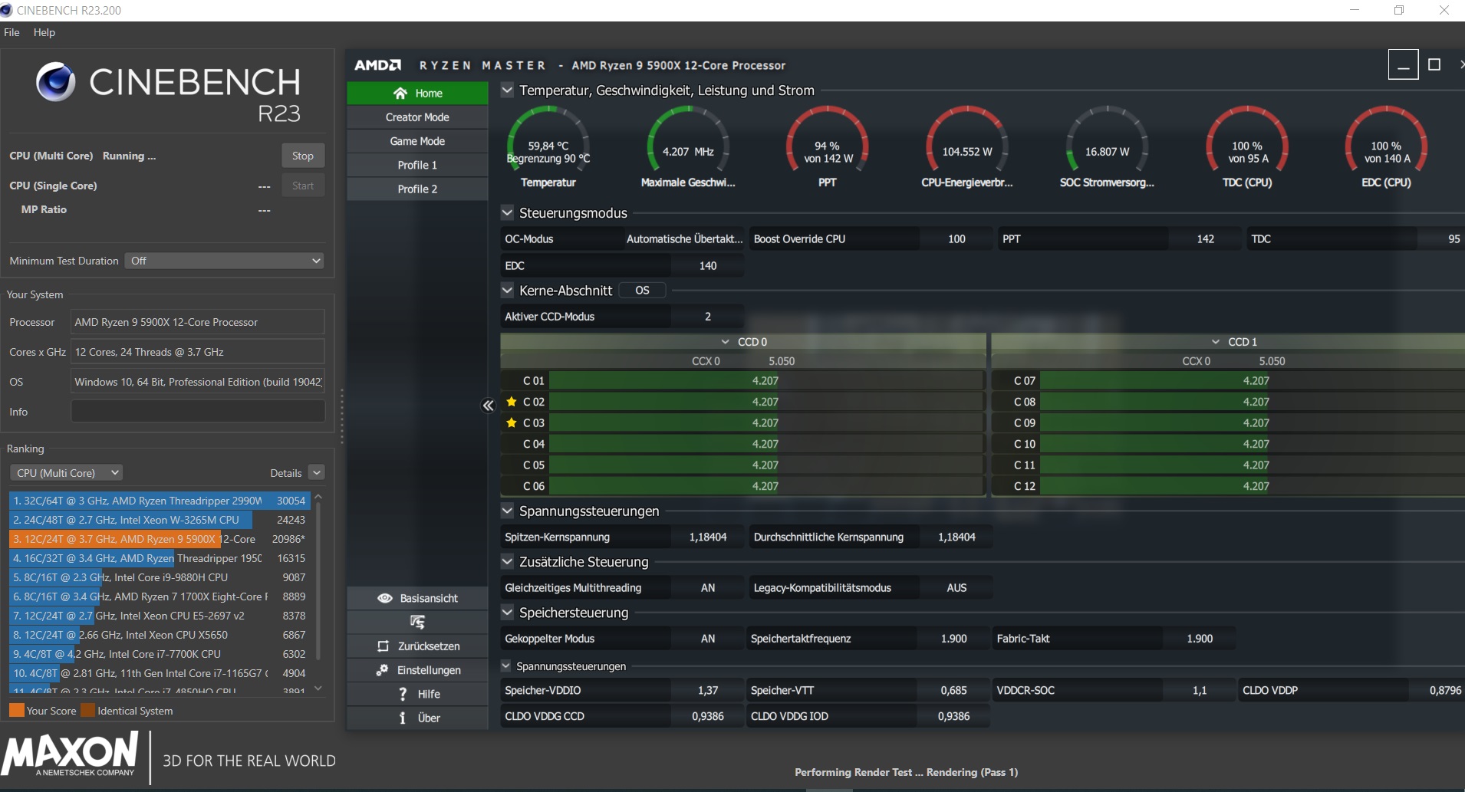Image resolution: width=1465 pixels, height=792 pixels.
Task: Select the Game Mode tab
Action: [x=417, y=141]
